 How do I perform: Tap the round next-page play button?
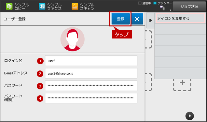(x=189, y=116)
